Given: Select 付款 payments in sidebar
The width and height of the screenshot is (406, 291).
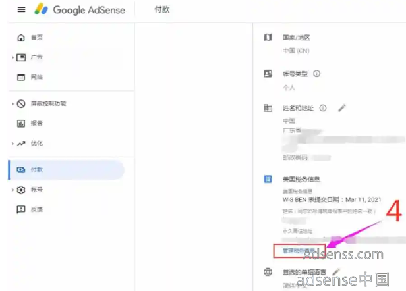Looking at the screenshot, I should coord(67,170).
